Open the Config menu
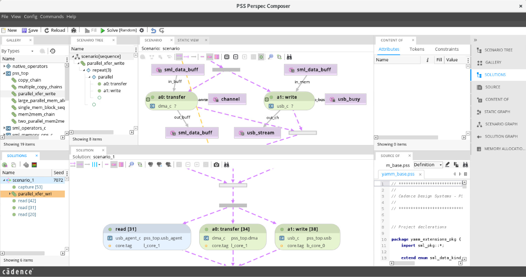The width and height of the screenshot is (526, 277). pos(30,16)
